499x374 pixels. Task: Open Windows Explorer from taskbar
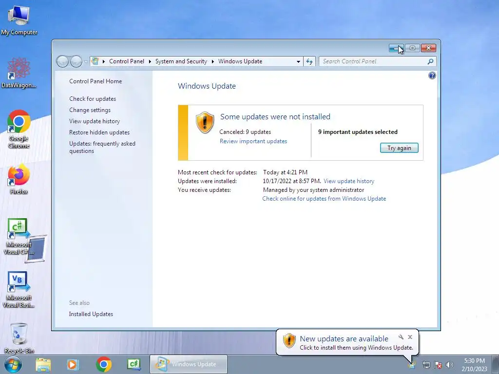(x=43, y=364)
